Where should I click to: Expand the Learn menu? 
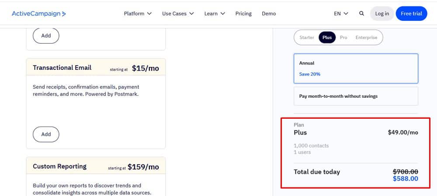(215, 14)
